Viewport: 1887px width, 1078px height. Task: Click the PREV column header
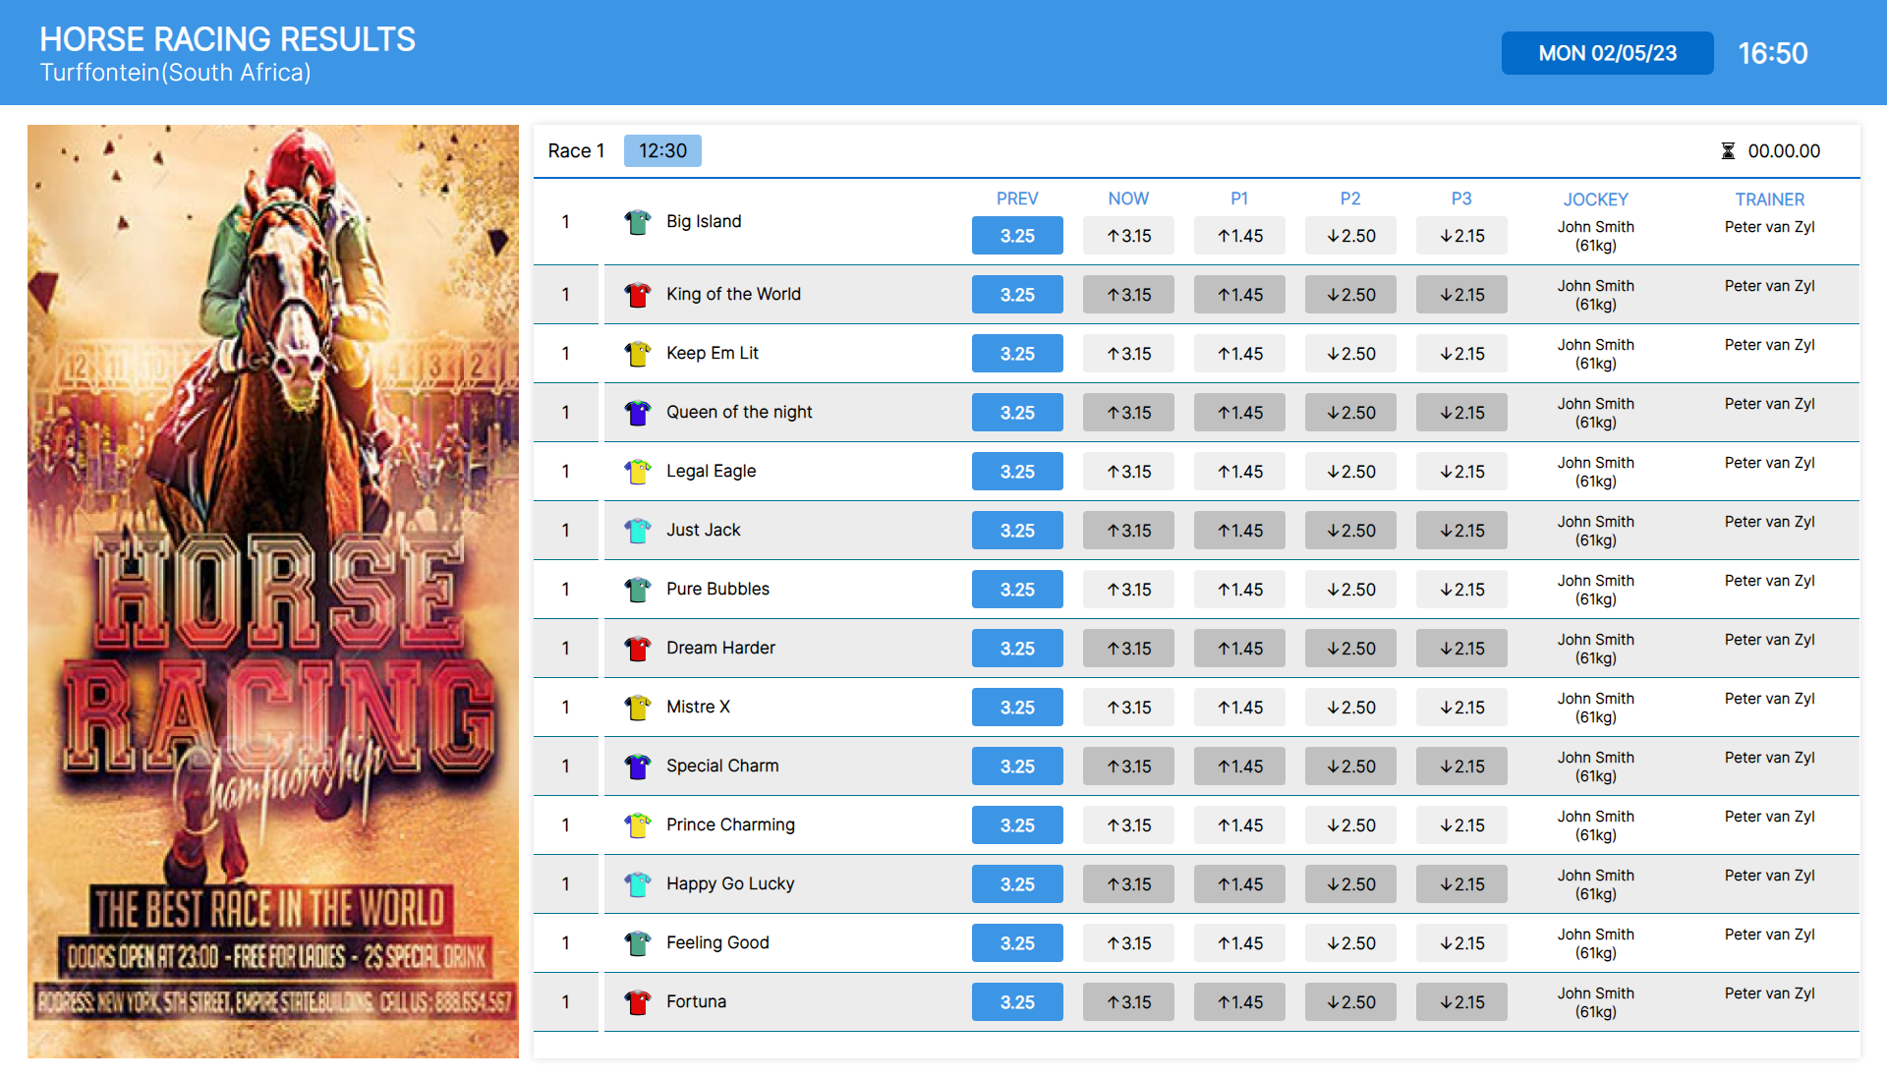(1017, 199)
